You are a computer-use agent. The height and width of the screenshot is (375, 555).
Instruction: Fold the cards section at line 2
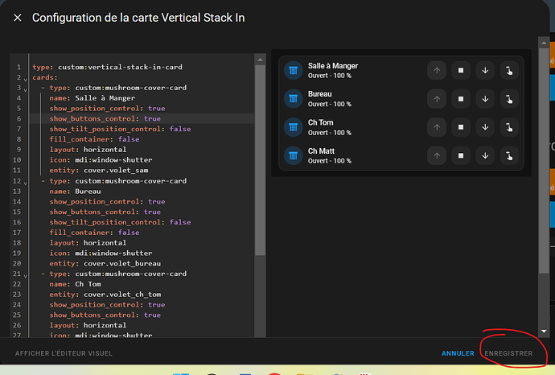pyautogui.click(x=25, y=79)
